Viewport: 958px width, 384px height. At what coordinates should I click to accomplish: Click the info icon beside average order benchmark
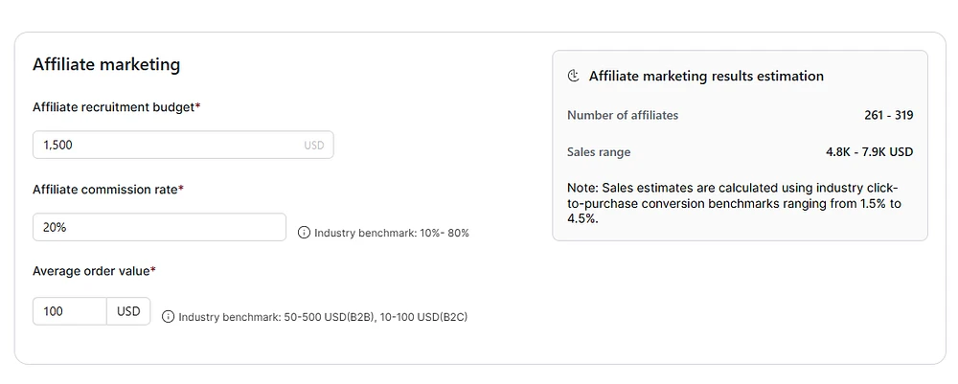click(168, 317)
